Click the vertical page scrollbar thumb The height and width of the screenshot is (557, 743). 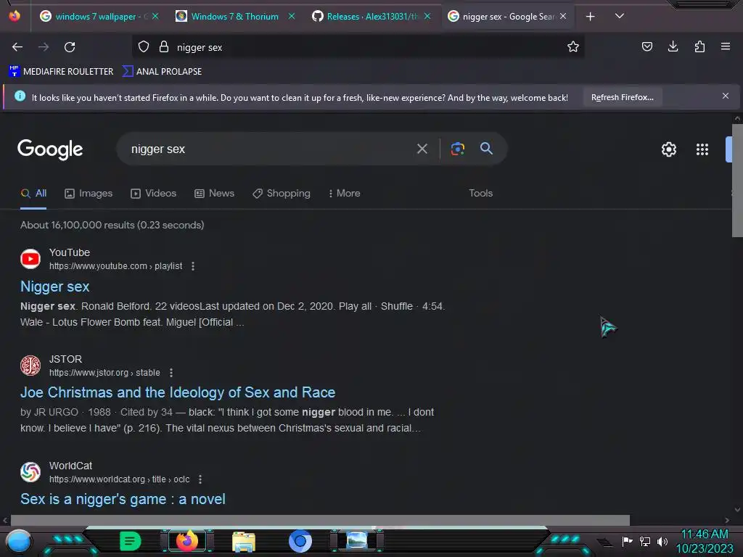click(x=737, y=180)
